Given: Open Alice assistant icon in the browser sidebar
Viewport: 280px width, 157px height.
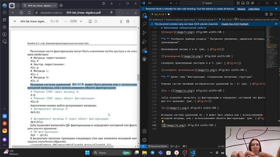Looking at the screenshot, I should coord(5,140).
